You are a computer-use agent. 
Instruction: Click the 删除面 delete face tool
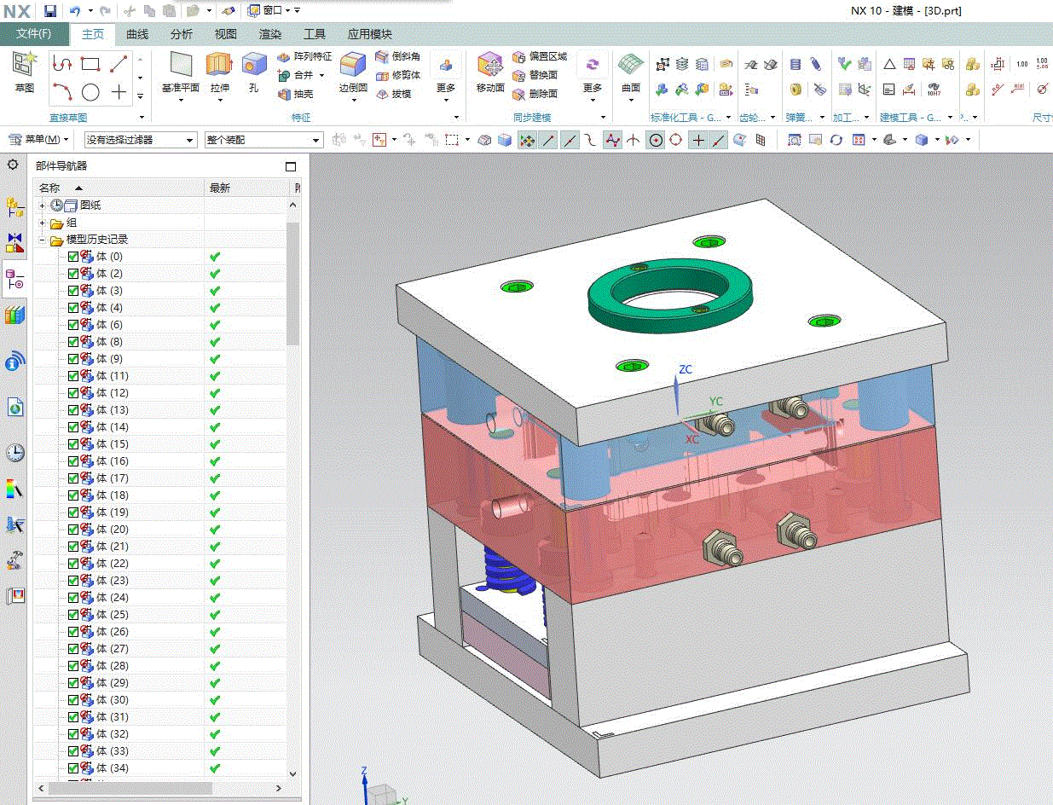tap(535, 94)
